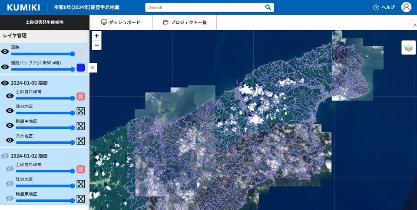Viewport: 417px width, 210px height.
Task: Hide the 道路 layer with eye icon
Action: click(x=5, y=52)
